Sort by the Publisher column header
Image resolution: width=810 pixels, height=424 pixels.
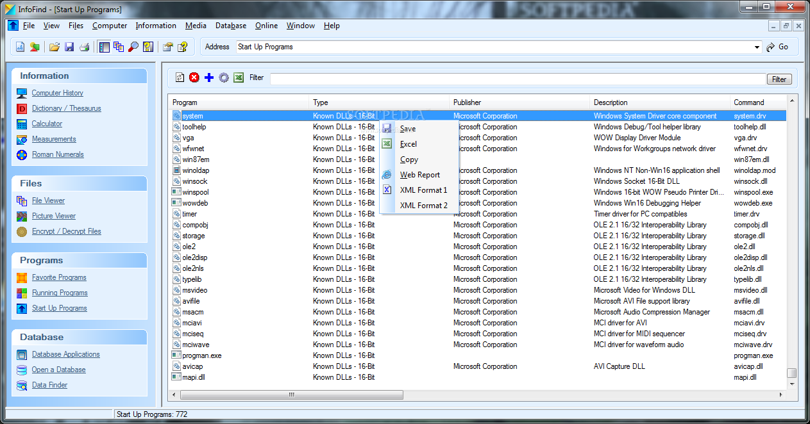coord(519,102)
